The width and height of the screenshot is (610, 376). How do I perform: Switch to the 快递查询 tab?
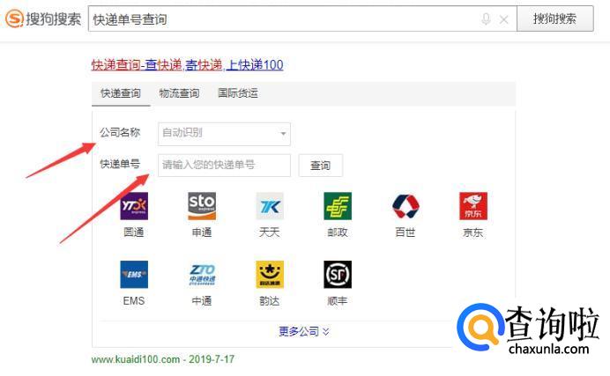(x=121, y=93)
